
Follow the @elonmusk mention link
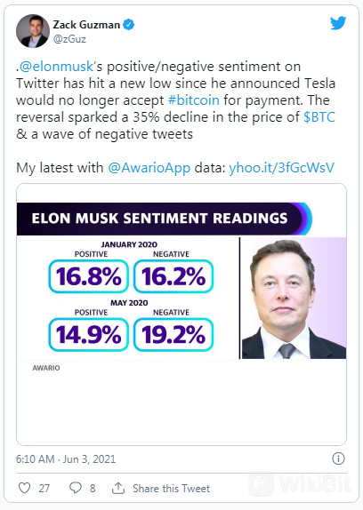point(56,67)
